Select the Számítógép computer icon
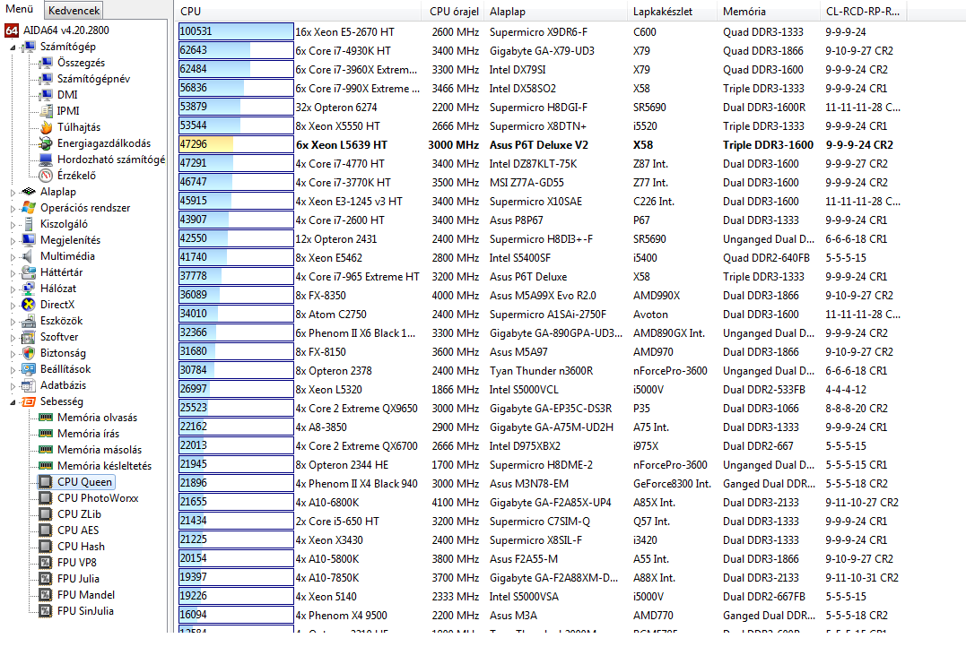 coord(29,47)
